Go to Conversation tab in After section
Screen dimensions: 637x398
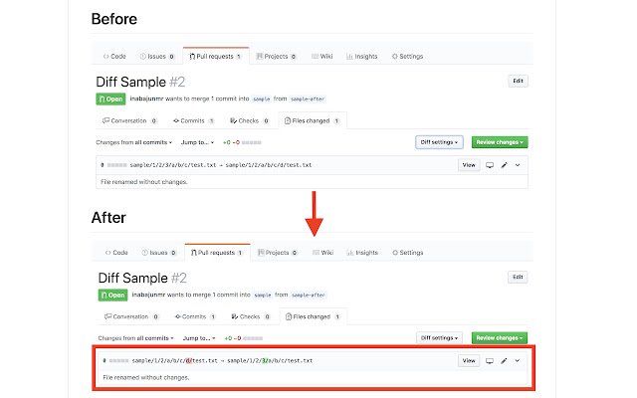[129, 316]
